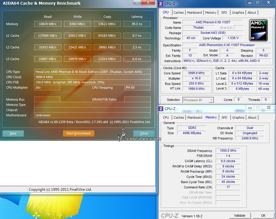Click the CPU Type field showing HexaCore AMD Phenom
Screen dimensions: 276x219
[92, 72]
